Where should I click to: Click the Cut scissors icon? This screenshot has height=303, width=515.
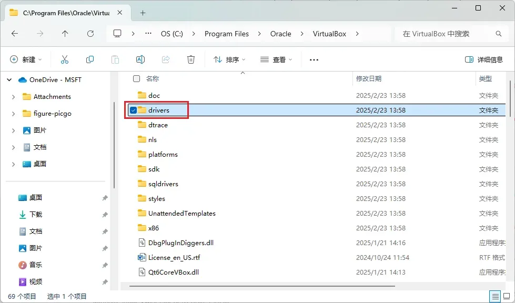point(65,59)
